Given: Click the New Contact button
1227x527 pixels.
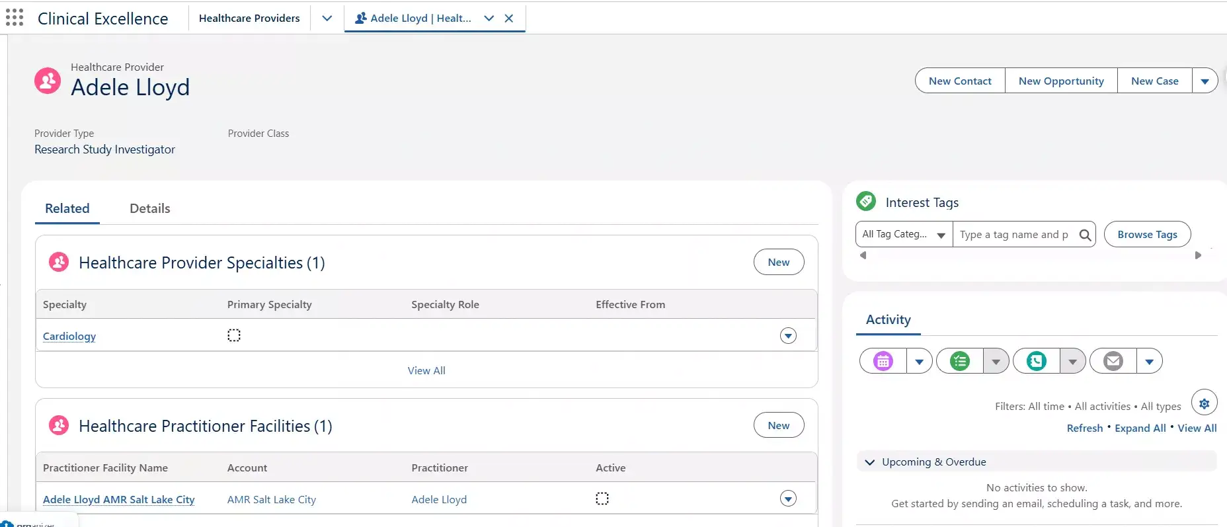Looking at the screenshot, I should 960,81.
